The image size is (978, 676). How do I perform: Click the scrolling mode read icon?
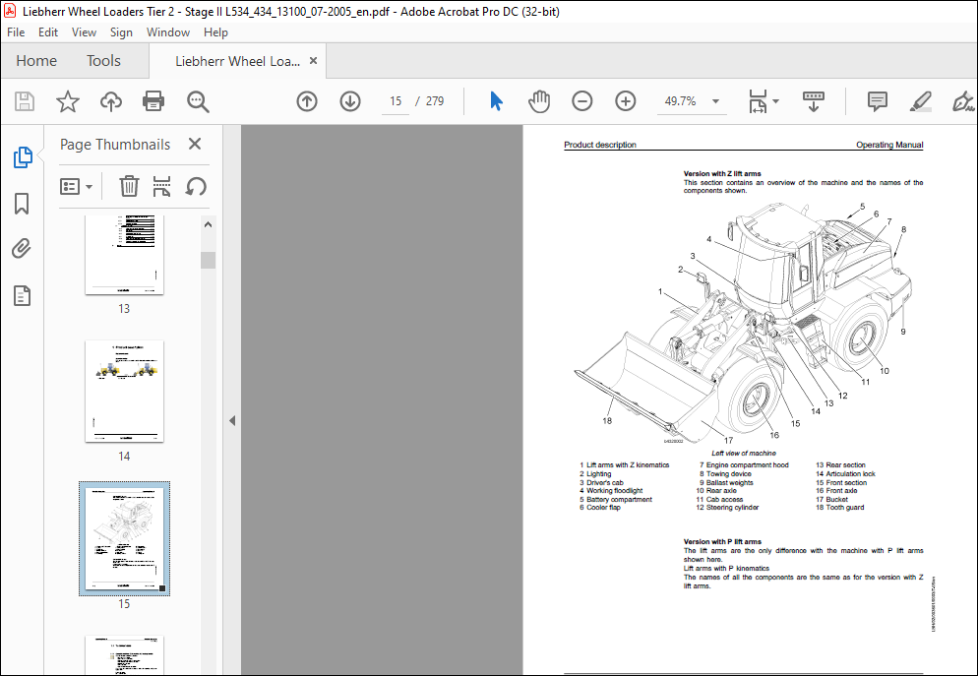(814, 101)
